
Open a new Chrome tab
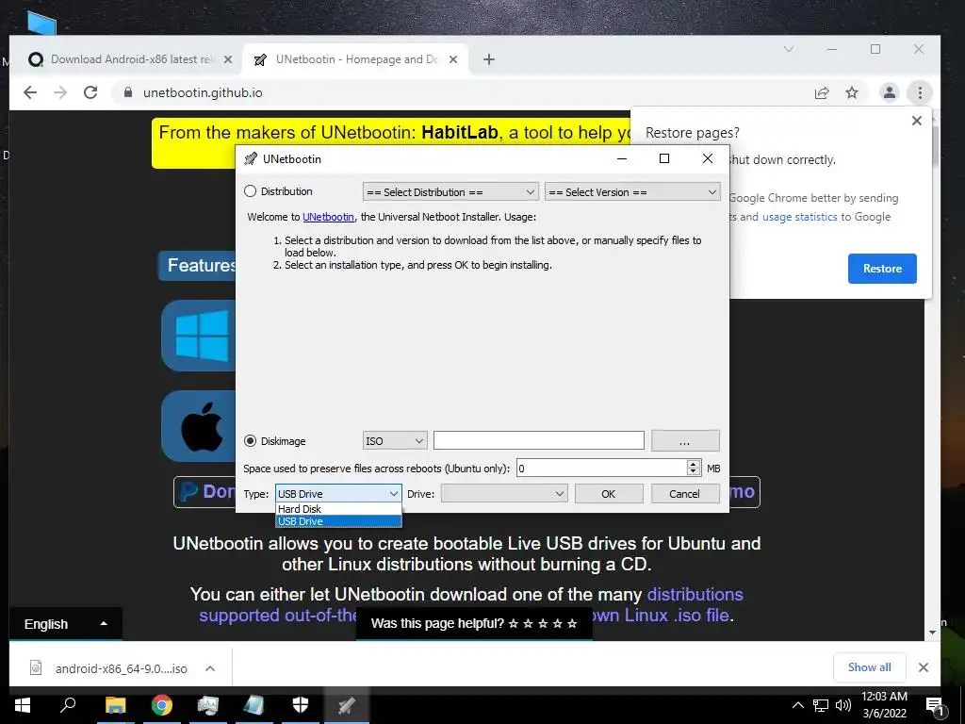[x=489, y=59]
